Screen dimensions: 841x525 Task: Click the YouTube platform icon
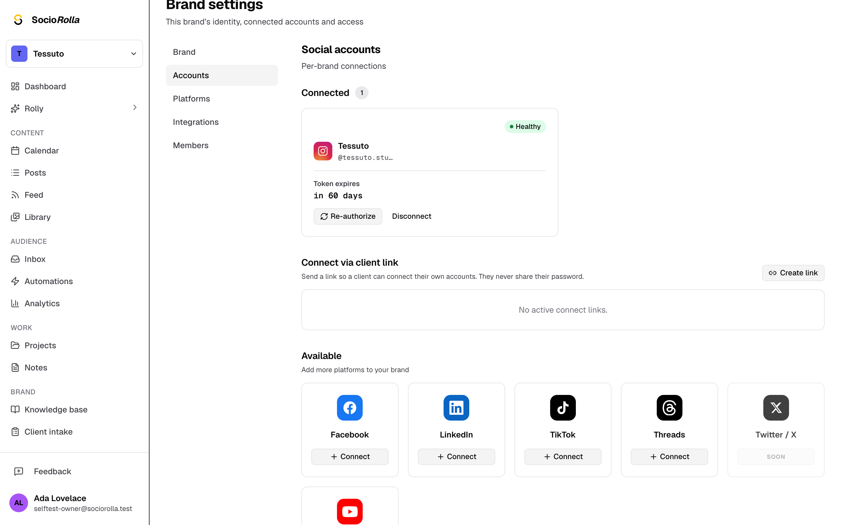coord(350,512)
